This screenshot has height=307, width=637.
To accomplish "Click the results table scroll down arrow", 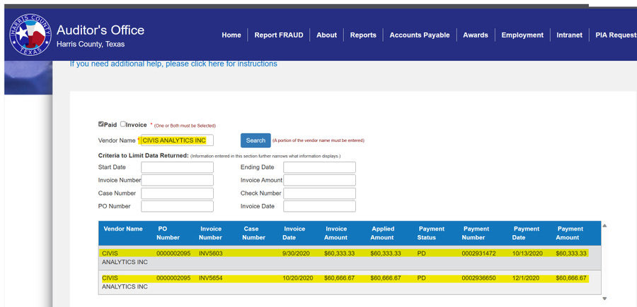I will click(x=604, y=299).
